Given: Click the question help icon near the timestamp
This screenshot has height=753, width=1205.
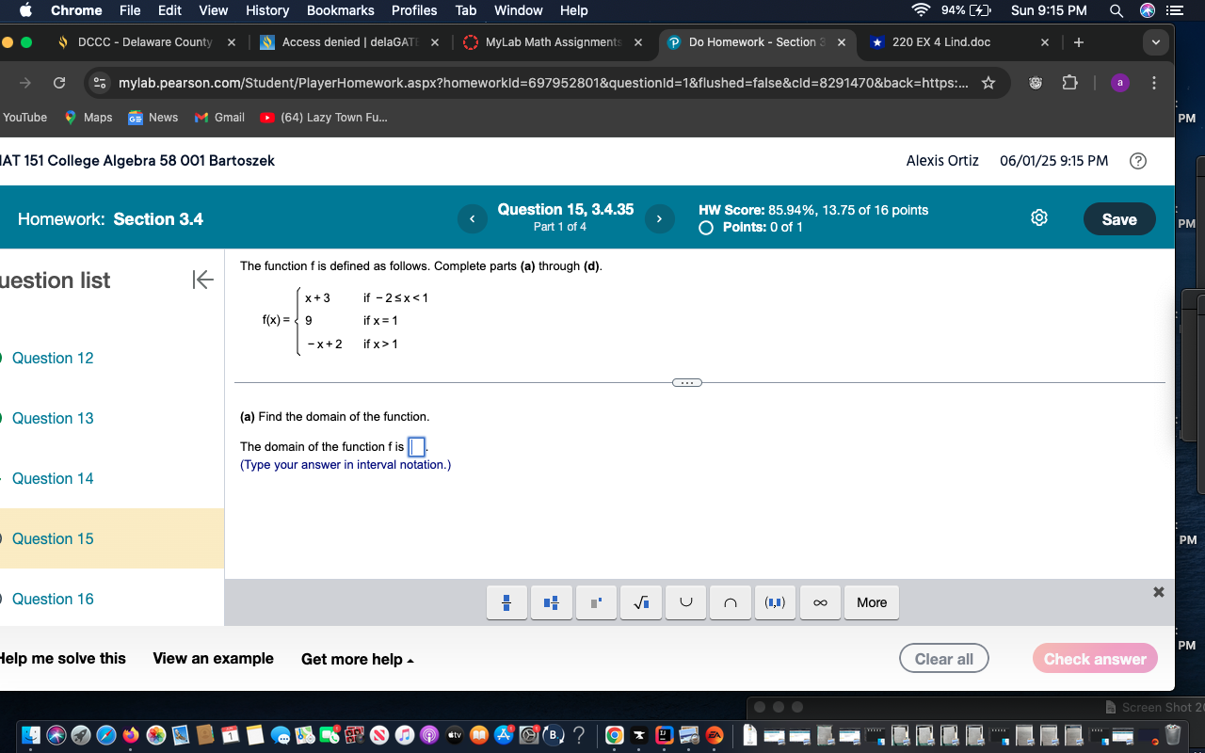Looking at the screenshot, I should (1138, 161).
